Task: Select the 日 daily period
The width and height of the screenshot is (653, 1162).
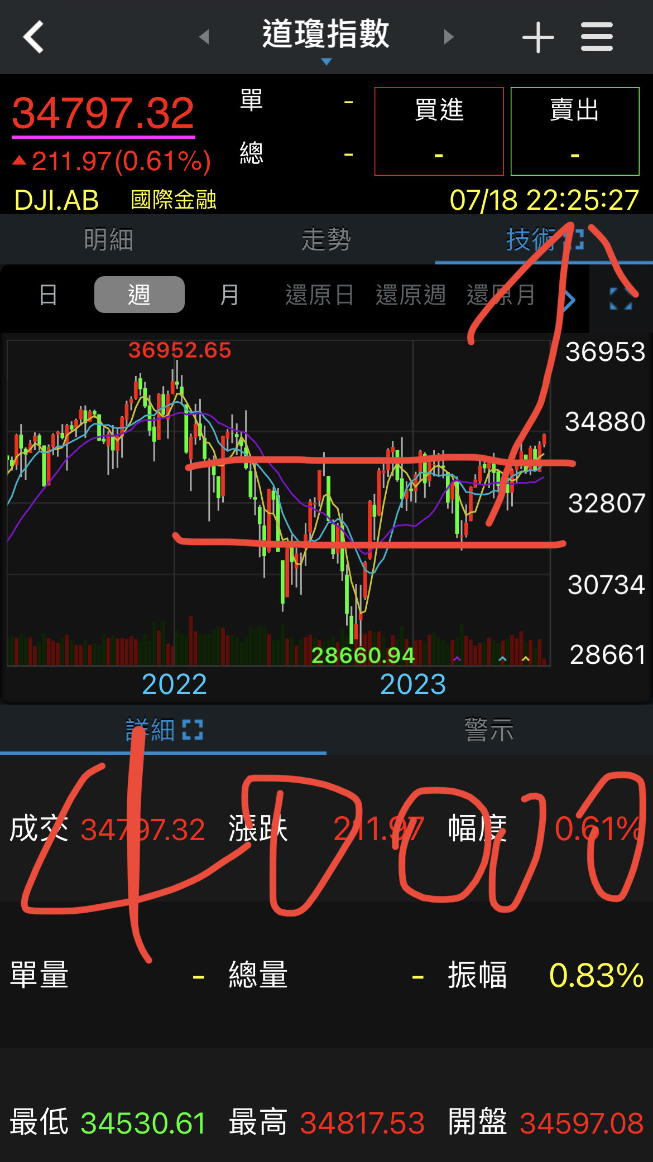Action: pyautogui.click(x=48, y=295)
